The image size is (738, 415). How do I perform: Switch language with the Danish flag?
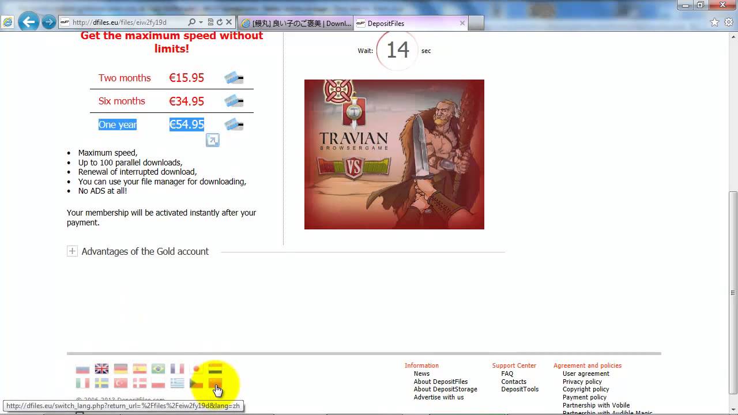click(140, 383)
